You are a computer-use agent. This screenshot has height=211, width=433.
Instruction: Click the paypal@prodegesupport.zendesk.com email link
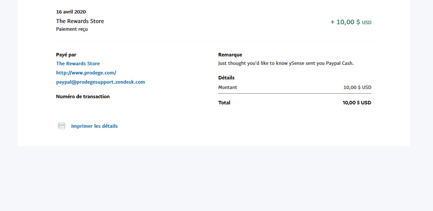(100, 82)
